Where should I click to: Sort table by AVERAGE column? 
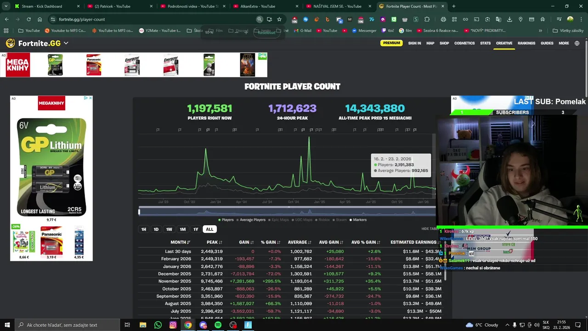(300, 242)
